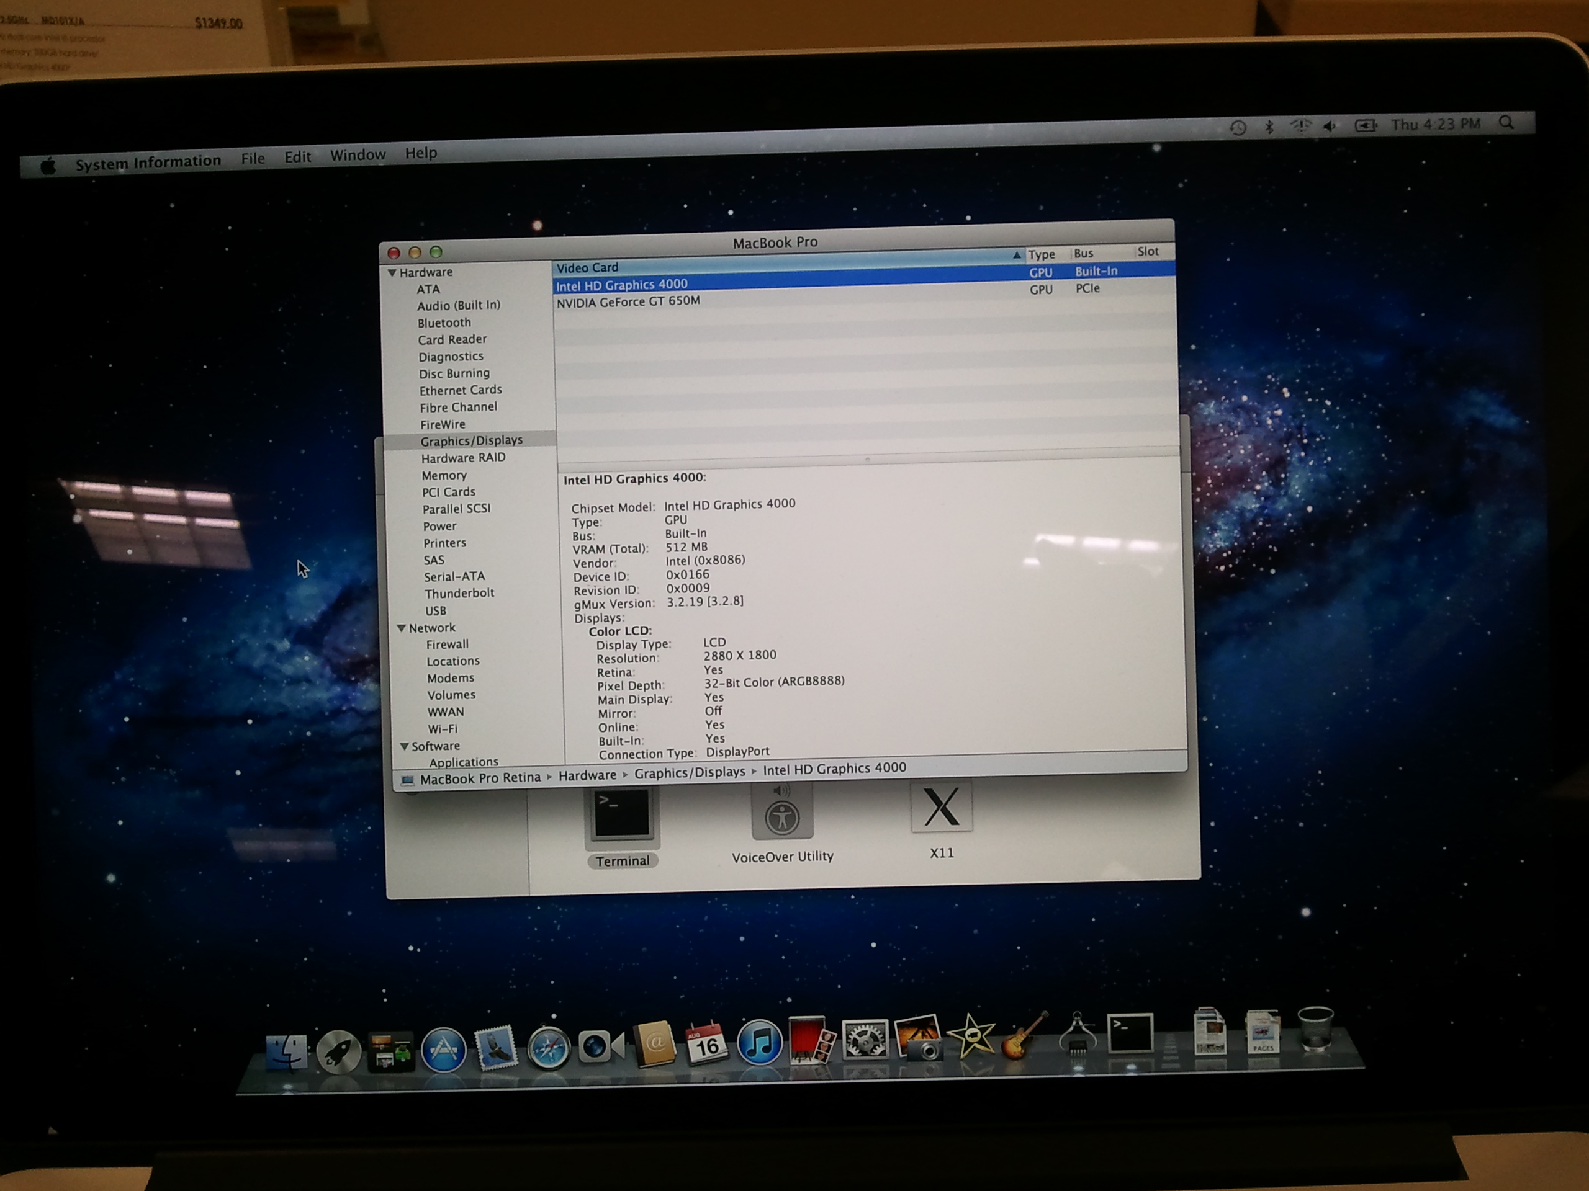The image size is (1589, 1191).
Task: Select Thunderbolt in the sidebar
Action: (x=459, y=593)
